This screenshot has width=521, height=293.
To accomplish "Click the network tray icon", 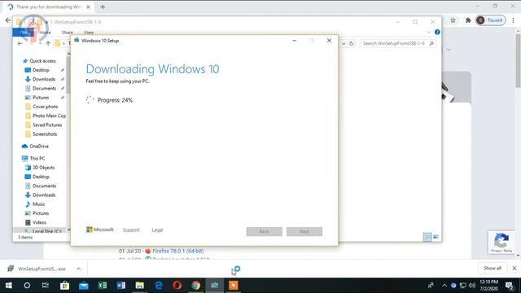I will [463, 286].
